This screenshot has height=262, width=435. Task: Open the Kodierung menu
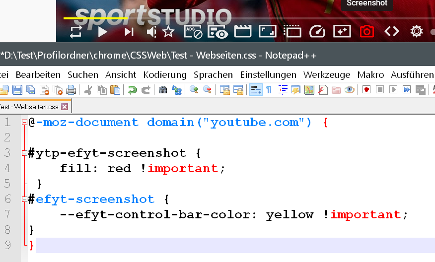pos(165,75)
